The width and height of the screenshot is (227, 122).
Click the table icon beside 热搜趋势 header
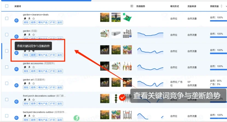point(132,6)
